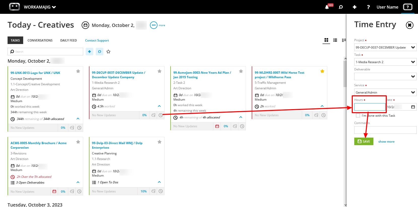This screenshot has width=418, height=207.
Task: Show starred tasks using the star filter
Action: (x=108, y=52)
